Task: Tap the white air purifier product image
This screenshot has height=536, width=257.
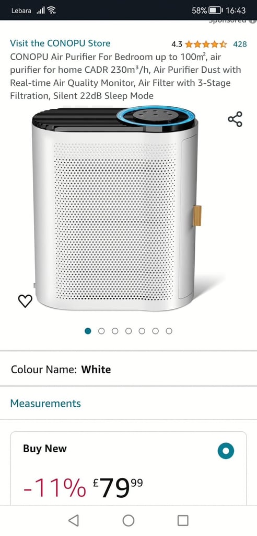Action: (x=115, y=209)
